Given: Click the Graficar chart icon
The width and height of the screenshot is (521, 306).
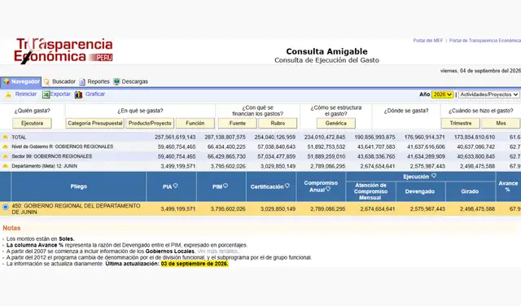Looking at the screenshot, I should [x=78, y=94].
